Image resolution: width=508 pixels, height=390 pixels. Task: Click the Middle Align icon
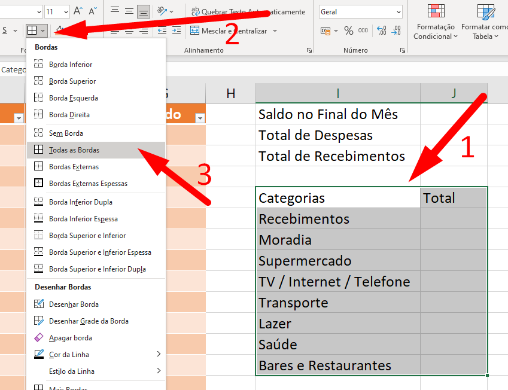tap(129, 11)
